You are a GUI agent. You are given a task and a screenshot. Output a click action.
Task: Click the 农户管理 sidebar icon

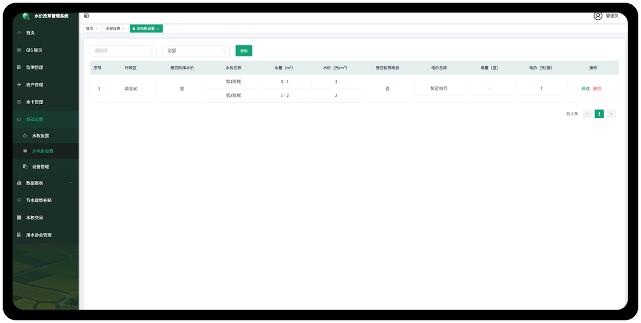(19, 84)
